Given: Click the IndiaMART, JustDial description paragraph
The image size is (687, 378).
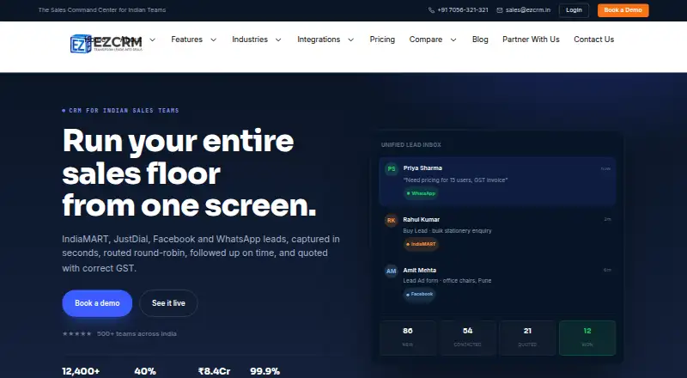Looking at the screenshot, I should tap(201, 253).
